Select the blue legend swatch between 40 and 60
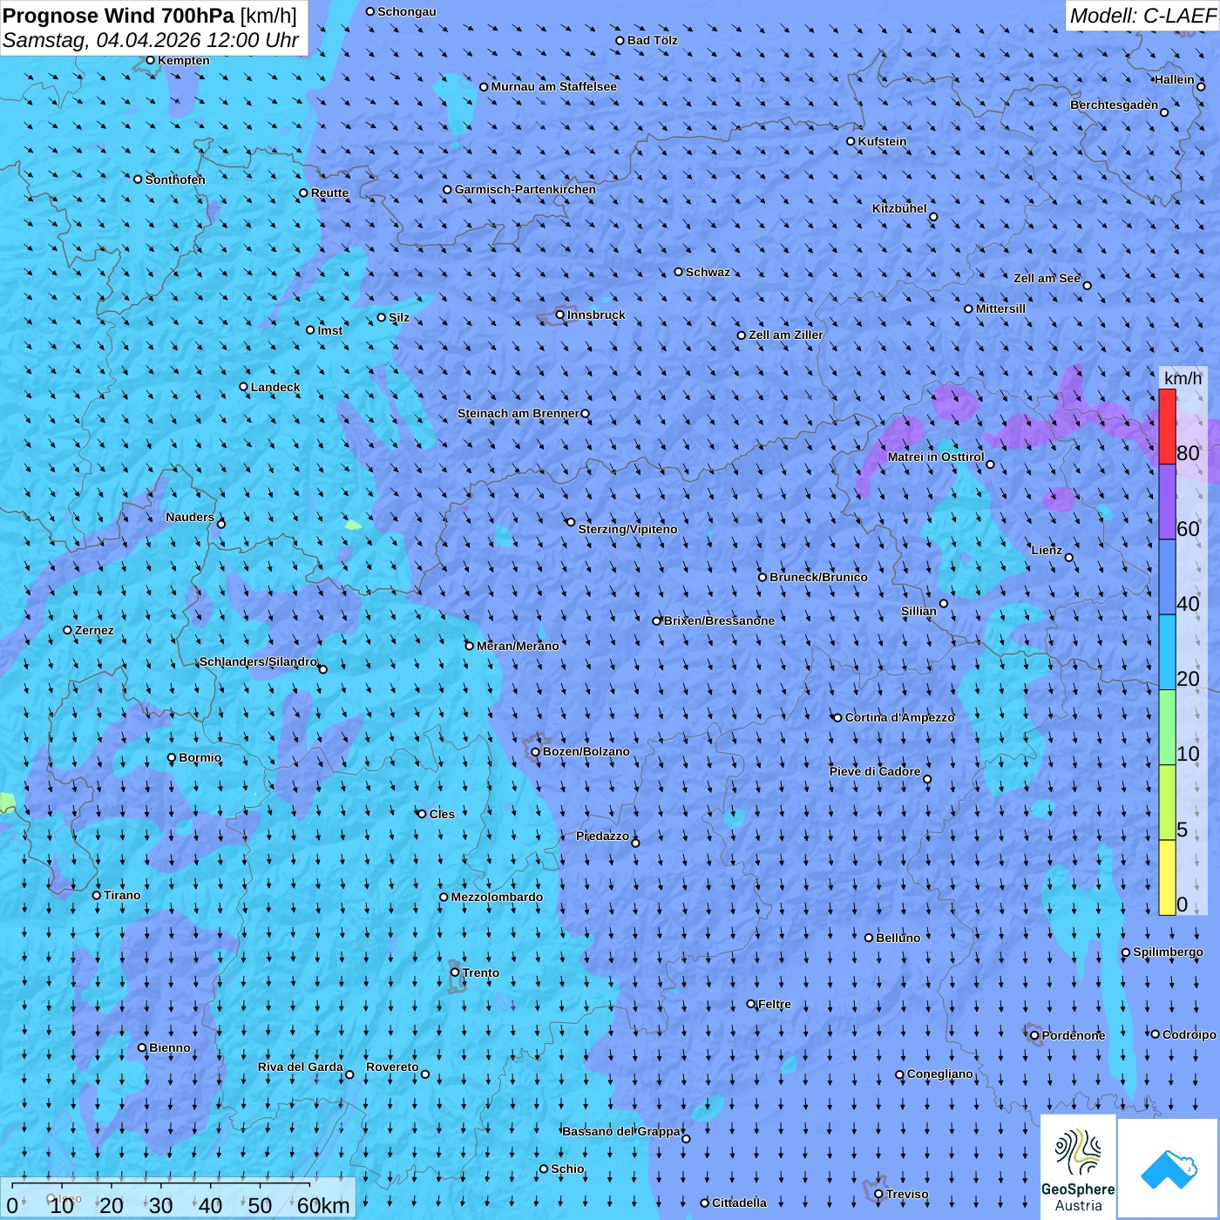The width and height of the screenshot is (1220, 1220). pyautogui.click(x=1167, y=577)
